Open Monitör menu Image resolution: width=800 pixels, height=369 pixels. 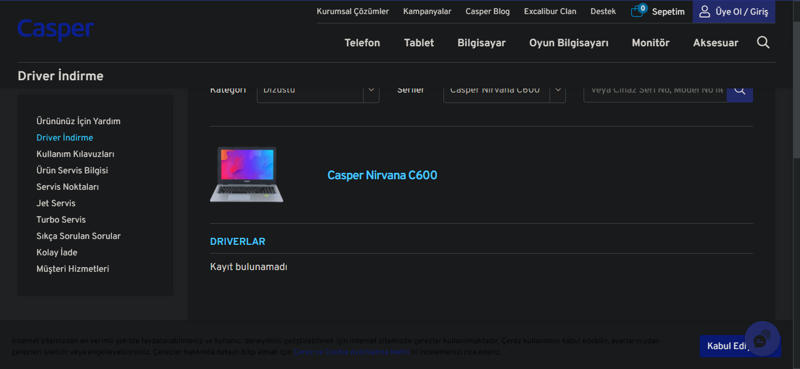pyautogui.click(x=650, y=43)
